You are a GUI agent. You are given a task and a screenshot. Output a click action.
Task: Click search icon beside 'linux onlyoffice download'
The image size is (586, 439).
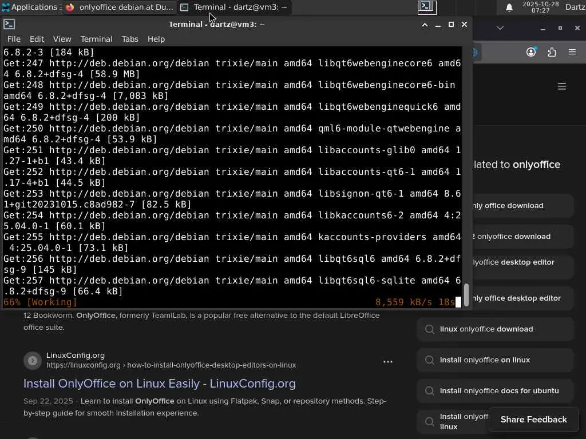429,329
